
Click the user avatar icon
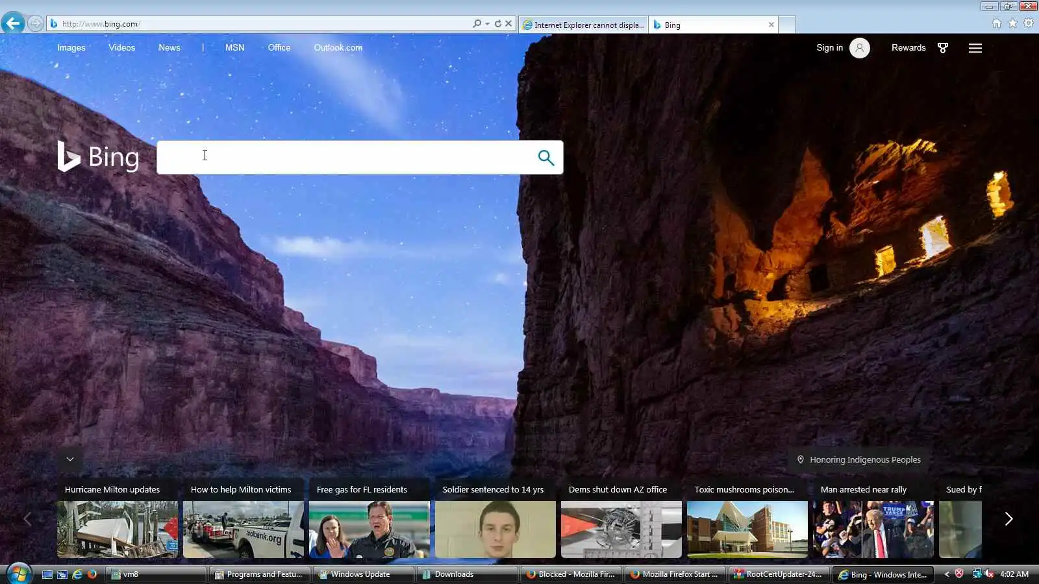860,48
